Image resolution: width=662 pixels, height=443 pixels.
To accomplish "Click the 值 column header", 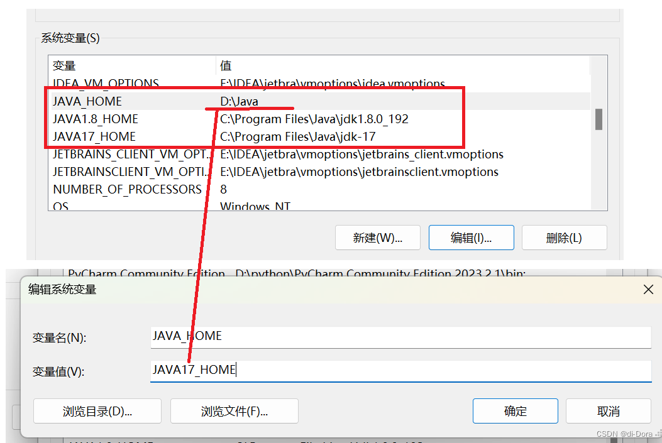I will click(x=403, y=66).
